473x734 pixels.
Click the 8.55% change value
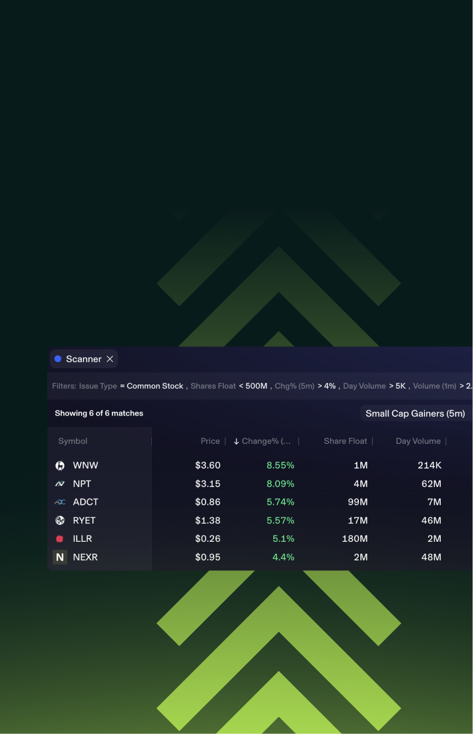281,465
